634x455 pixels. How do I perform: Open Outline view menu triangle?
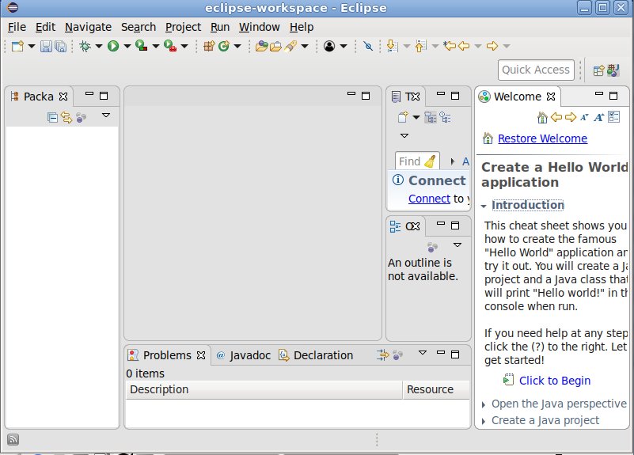tap(457, 245)
